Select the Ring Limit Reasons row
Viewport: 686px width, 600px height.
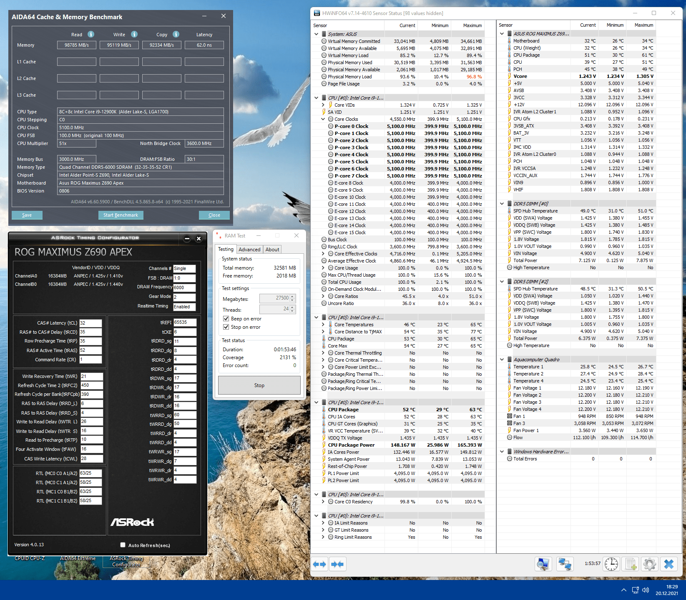[x=397, y=537]
